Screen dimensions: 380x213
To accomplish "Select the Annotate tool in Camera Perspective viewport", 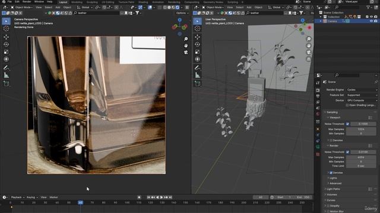I will point(7,68).
